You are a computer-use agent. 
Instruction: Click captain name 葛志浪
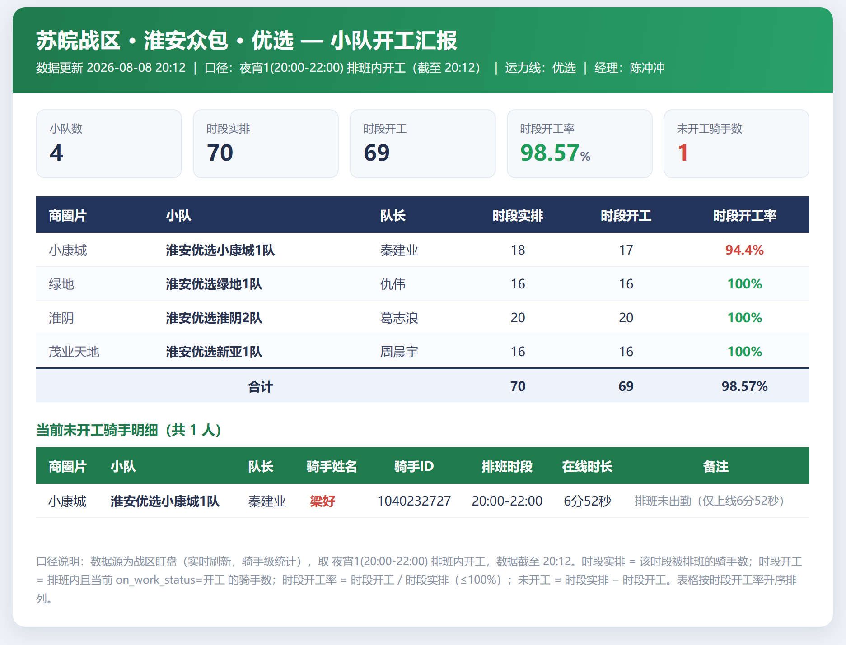pyautogui.click(x=399, y=318)
